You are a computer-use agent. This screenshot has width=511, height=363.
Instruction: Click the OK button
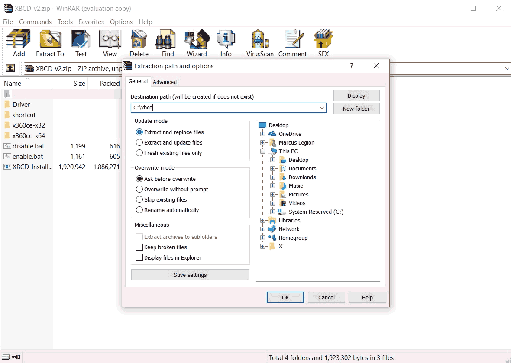285,297
